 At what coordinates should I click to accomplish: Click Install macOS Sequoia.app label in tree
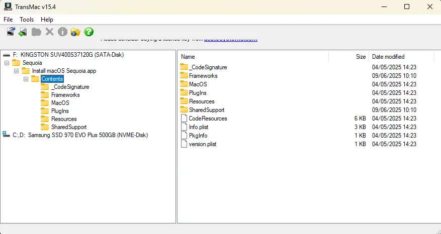point(64,71)
